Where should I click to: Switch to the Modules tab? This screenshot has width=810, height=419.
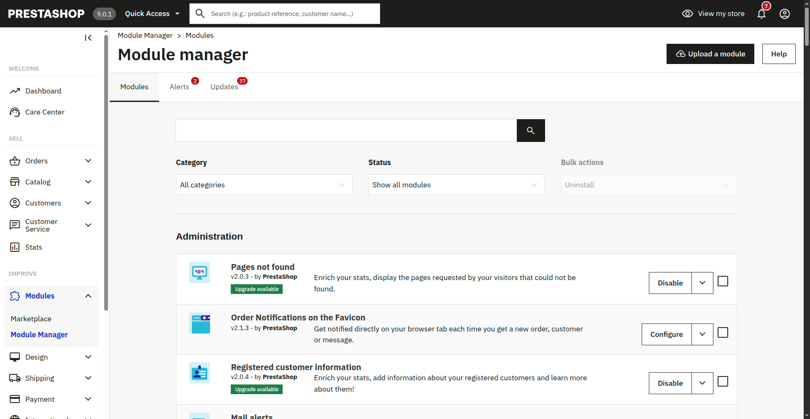tap(134, 87)
